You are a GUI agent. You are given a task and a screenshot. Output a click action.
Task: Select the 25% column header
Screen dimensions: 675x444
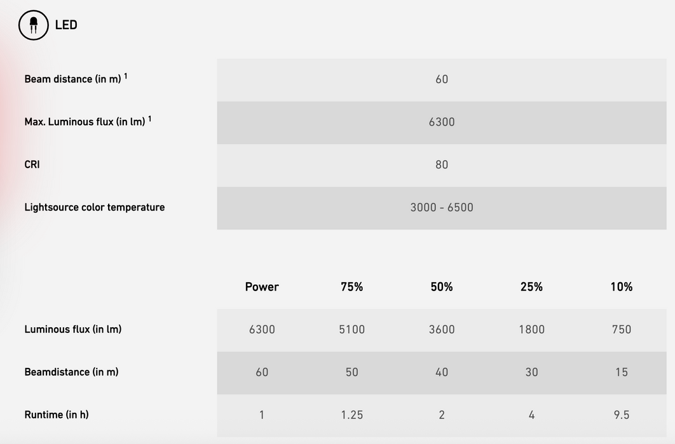point(531,287)
